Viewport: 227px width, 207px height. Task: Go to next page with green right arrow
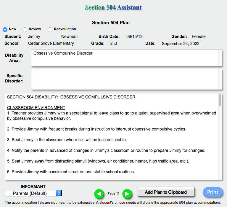(127, 194)
